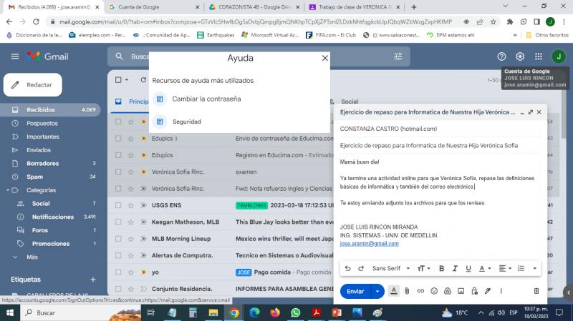Image resolution: width=573 pixels, height=321 pixels.
Task: Star the email from yo
Action: pyautogui.click(x=131, y=272)
